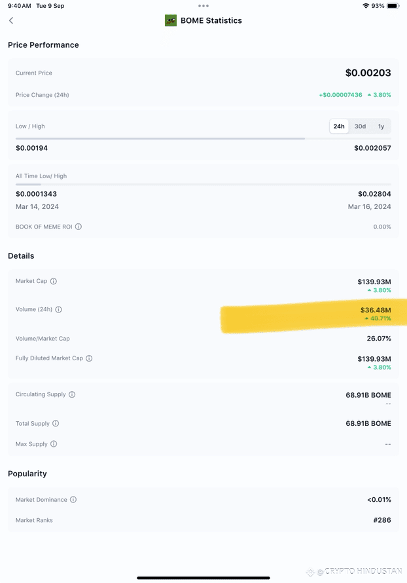Tap info icon beside Market Dominance

[73, 499]
